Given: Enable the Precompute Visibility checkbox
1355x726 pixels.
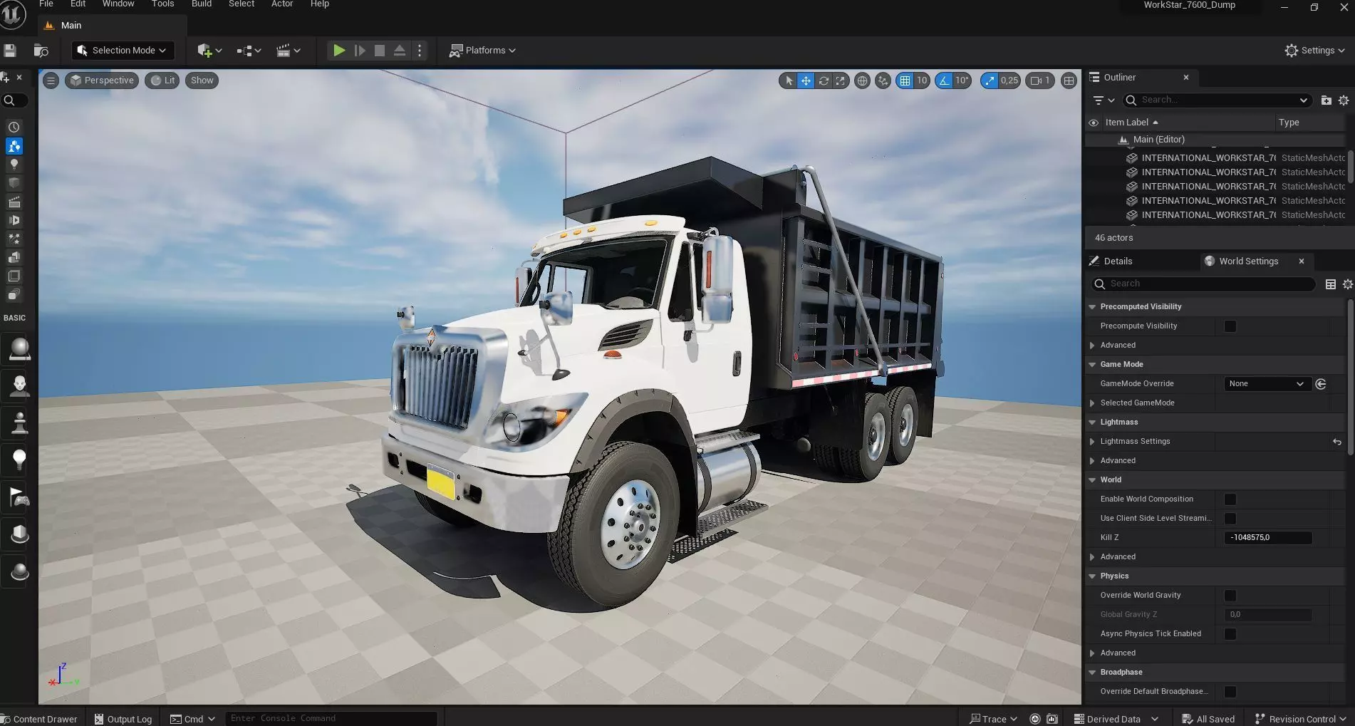Looking at the screenshot, I should tap(1230, 326).
